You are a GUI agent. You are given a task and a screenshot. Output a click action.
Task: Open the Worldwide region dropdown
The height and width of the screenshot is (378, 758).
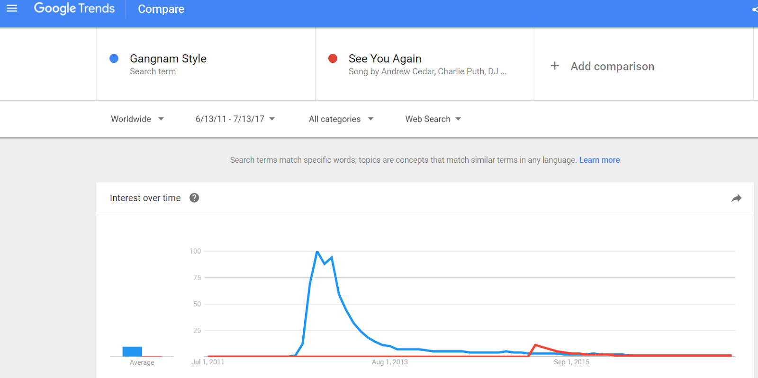(x=137, y=119)
